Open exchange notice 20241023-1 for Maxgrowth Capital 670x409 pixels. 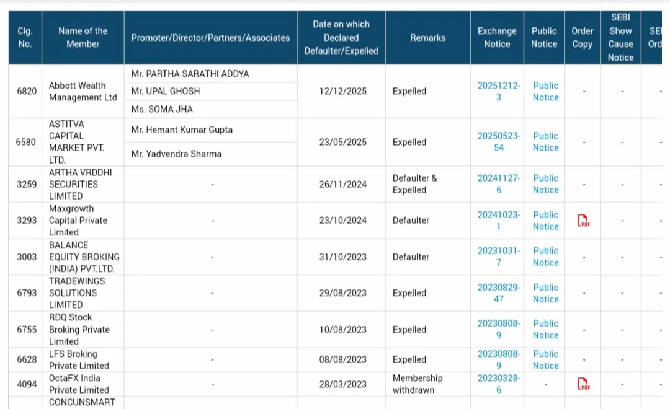click(497, 221)
